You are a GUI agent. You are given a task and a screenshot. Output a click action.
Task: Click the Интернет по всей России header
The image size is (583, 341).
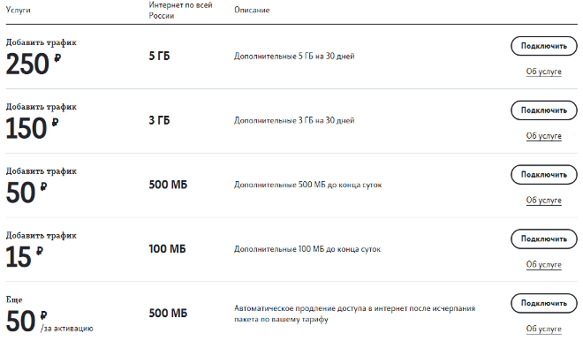[x=180, y=11]
